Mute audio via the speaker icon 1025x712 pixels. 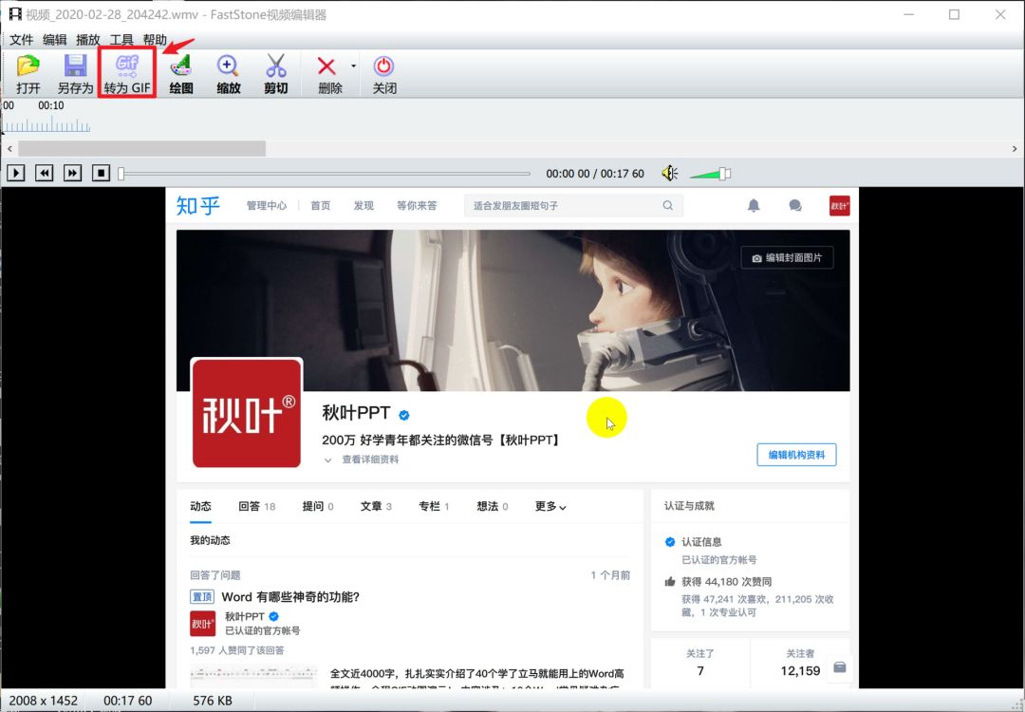(x=669, y=173)
